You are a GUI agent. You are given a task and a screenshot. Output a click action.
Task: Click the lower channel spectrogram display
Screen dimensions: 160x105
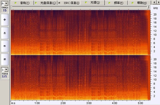click(x=81, y=77)
